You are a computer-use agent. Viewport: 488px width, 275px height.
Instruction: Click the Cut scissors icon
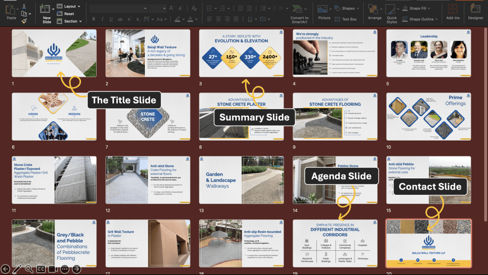pos(24,7)
